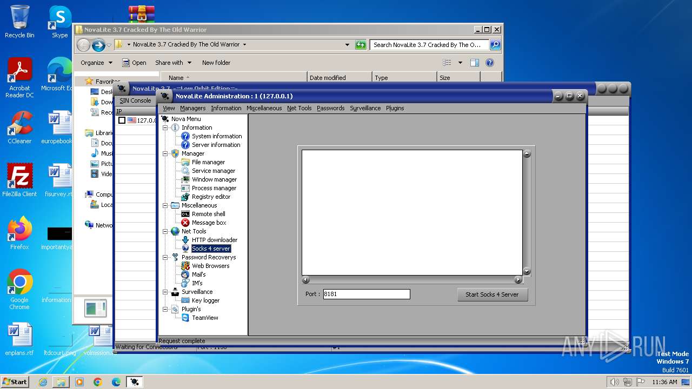Screen dimensions: 692x389
Task: Collapse Plugin's tree node
Action: [165, 309]
